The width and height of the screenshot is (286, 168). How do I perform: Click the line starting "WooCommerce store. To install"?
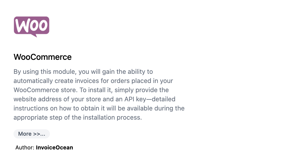pos(91,90)
